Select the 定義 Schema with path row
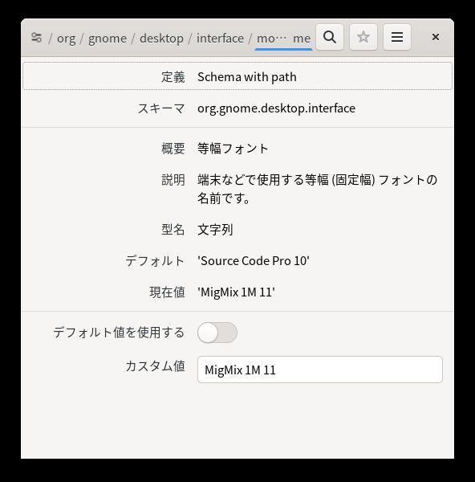 (x=237, y=76)
